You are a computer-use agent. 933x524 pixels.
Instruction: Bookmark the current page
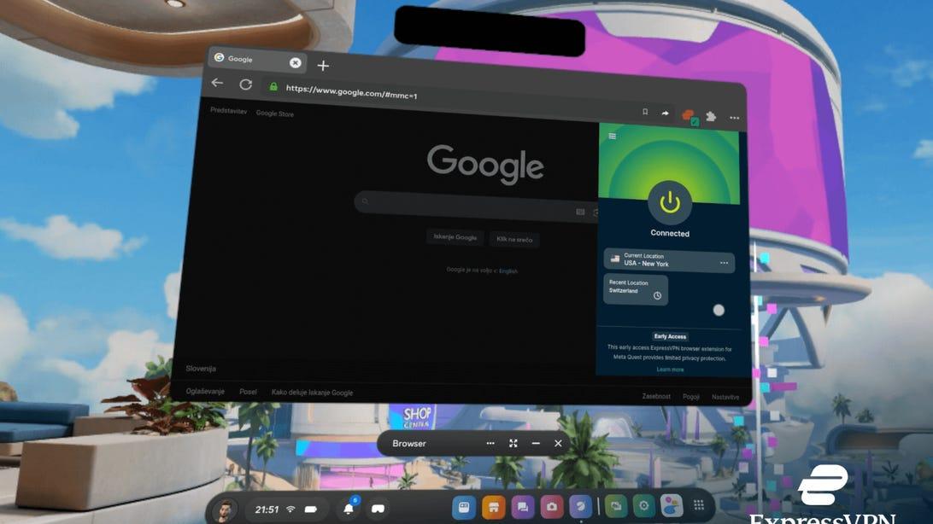point(645,113)
